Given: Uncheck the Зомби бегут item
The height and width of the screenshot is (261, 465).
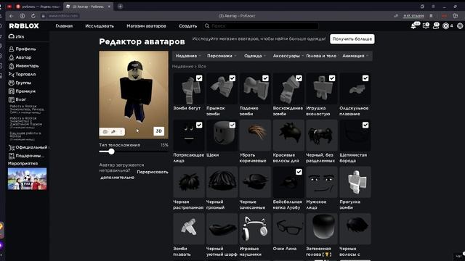Looking at the screenshot, I should tap(199, 78).
